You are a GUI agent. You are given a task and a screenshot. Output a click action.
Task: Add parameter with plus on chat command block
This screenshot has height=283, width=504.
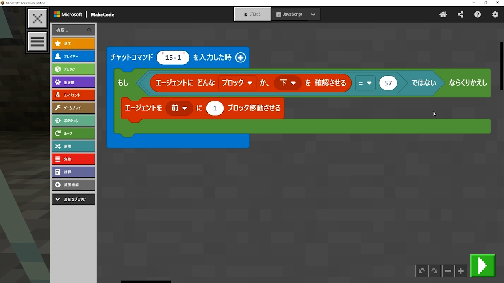tap(240, 57)
